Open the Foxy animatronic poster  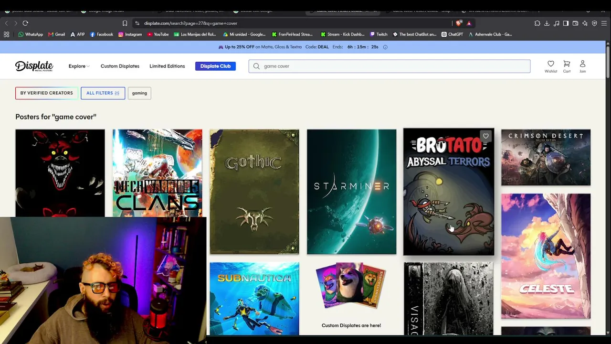[x=60, y=173]
